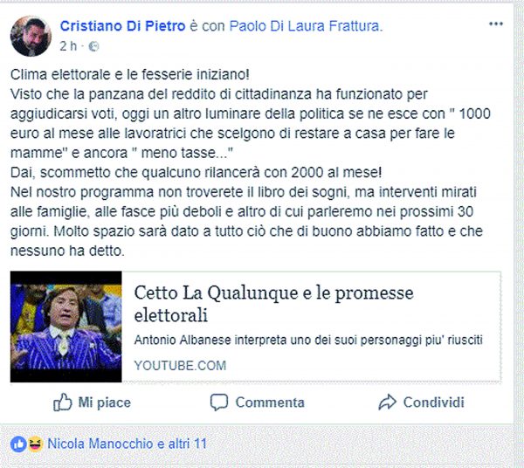
Task: Click the Antonio Albanese video description text
Action: pos(308,340)
